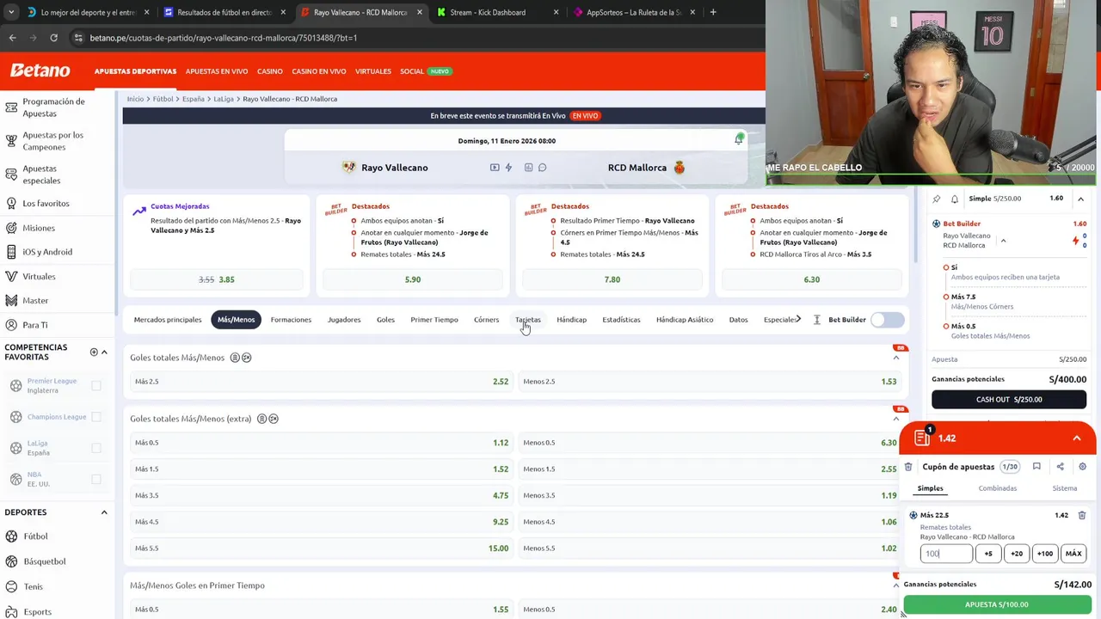Switch to Mercados principales tab
This screenshot has width=1101, height=619.
pyautogui.click(x=168, y=320)
